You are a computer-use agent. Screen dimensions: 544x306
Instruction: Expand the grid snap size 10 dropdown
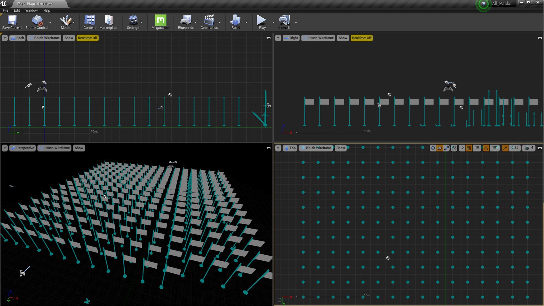coord(477,148)
